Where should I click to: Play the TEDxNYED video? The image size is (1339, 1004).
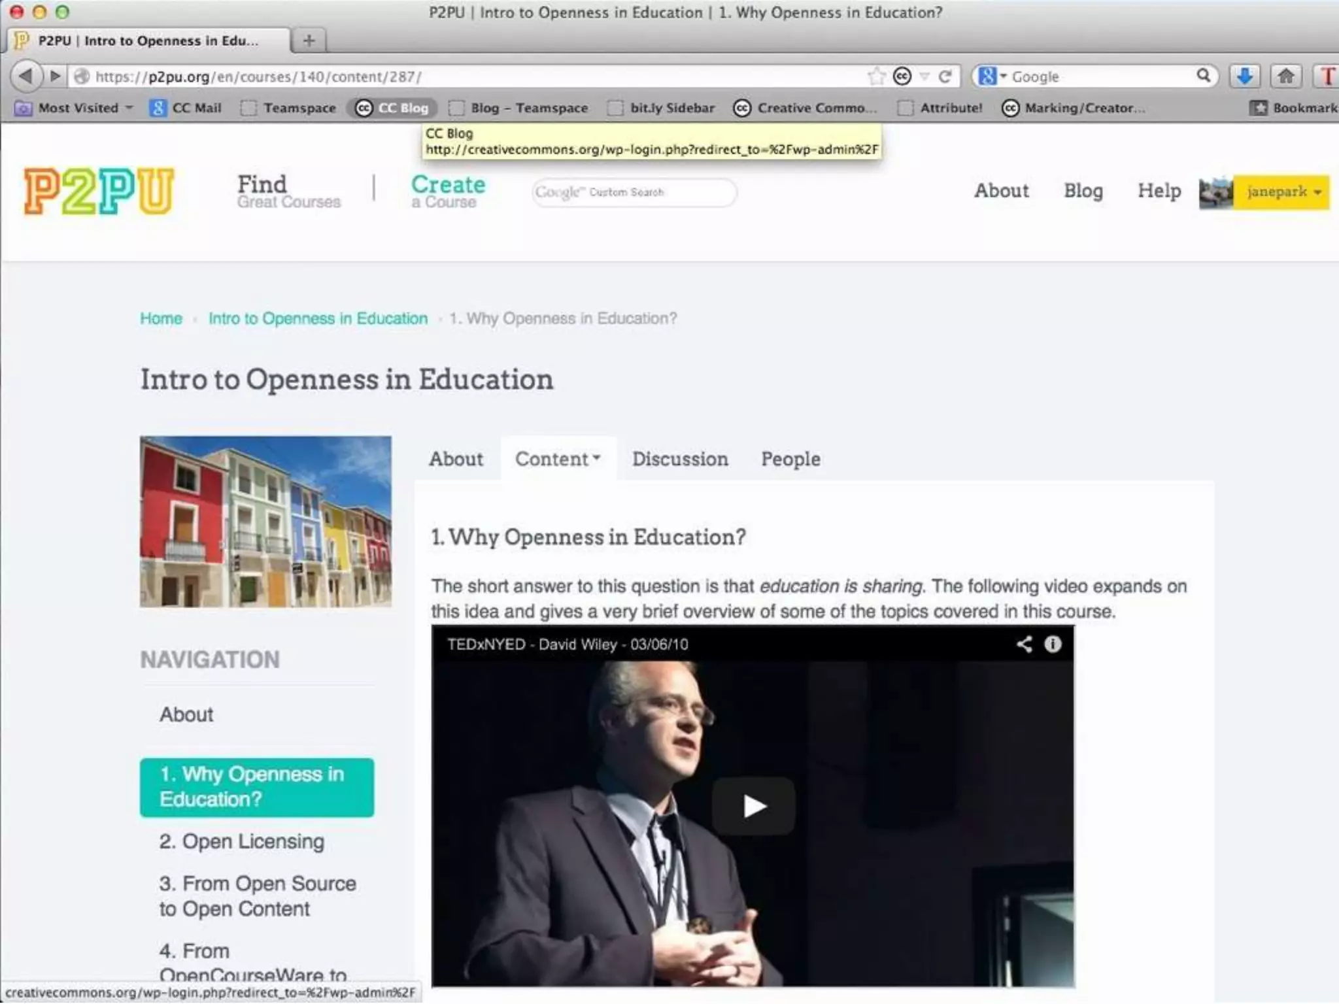753,806
